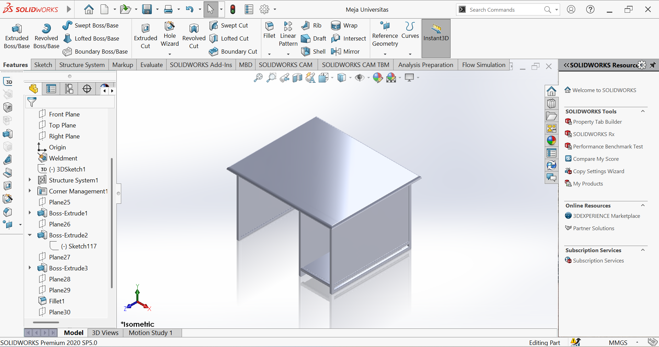
Task: Expand Corner Management1 in tree
Action: click(x=30, y=191)
